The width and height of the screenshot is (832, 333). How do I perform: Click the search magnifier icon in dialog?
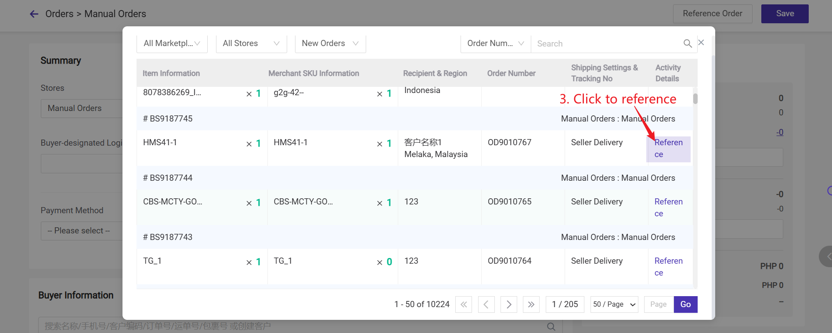(x=688, y=43)
